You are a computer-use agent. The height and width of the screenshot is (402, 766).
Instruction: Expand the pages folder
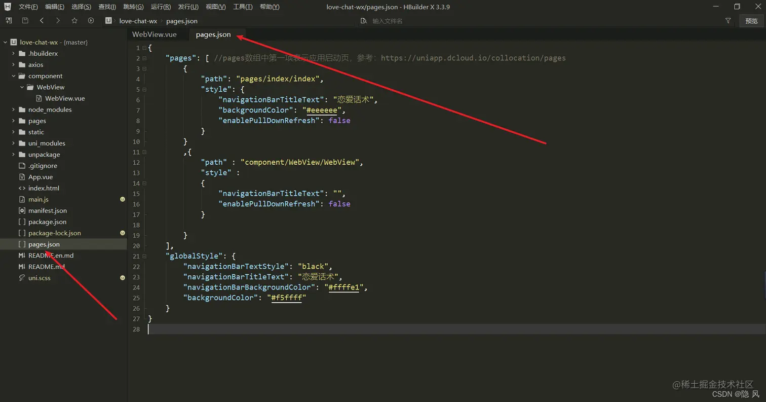pos(13,121)
